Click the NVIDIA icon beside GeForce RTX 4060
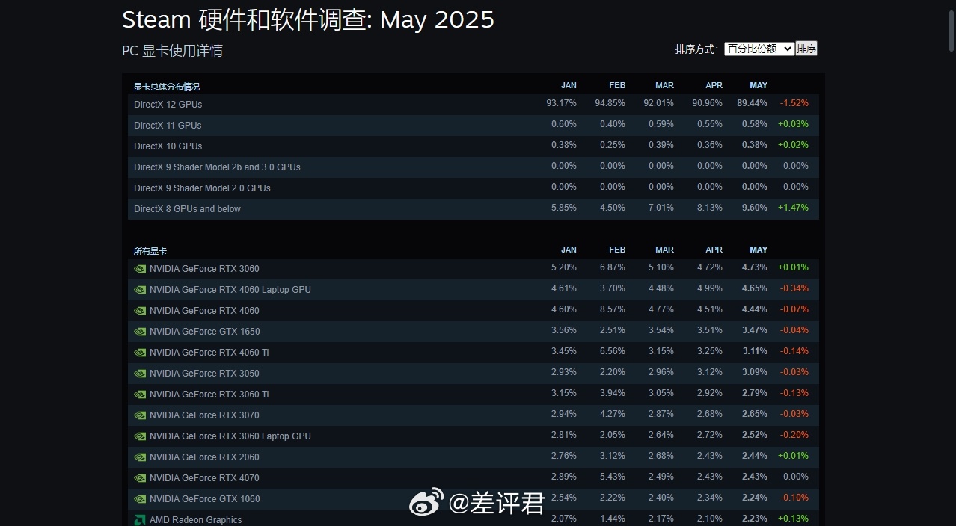The height and width of the screenshot is (526, 956). coord(140,311)
